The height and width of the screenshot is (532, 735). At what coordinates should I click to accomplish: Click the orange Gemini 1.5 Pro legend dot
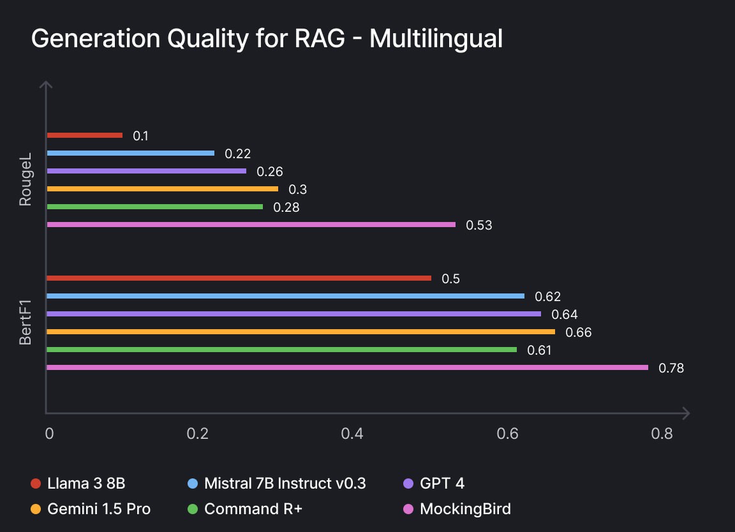point(36,509)
